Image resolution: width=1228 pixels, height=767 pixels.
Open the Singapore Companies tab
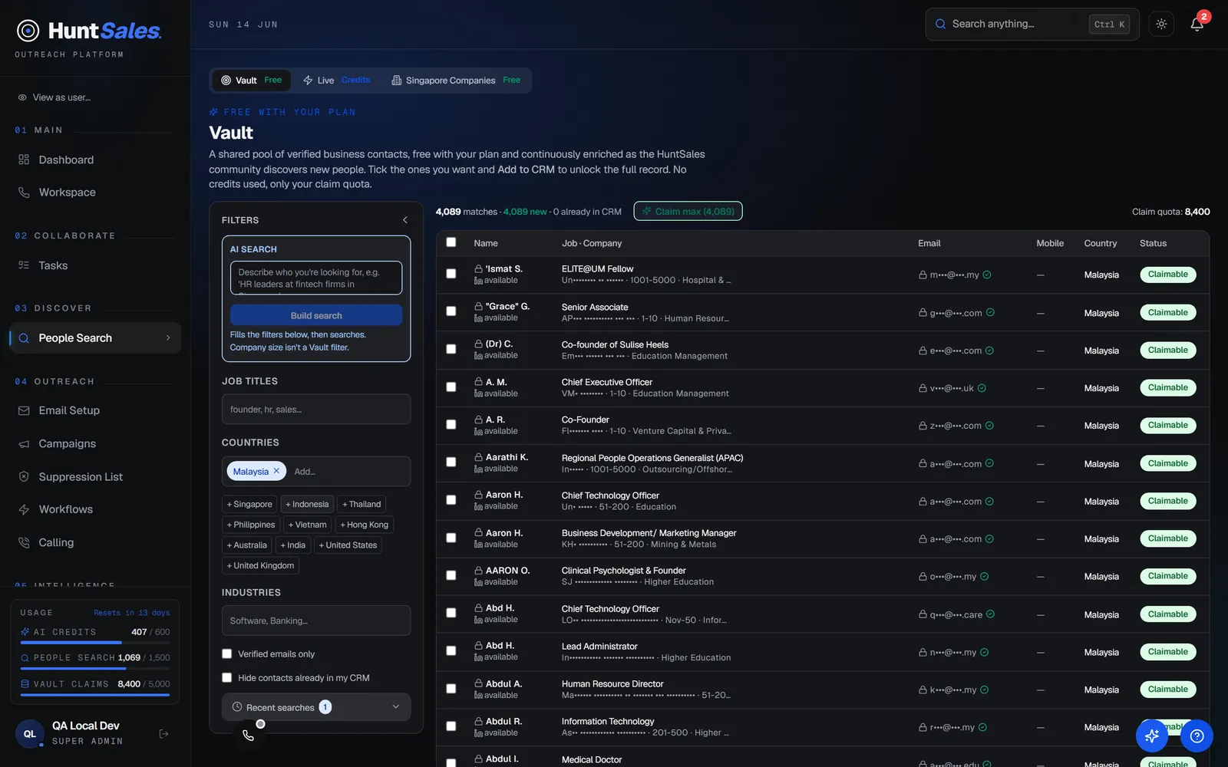coord(456,81)
